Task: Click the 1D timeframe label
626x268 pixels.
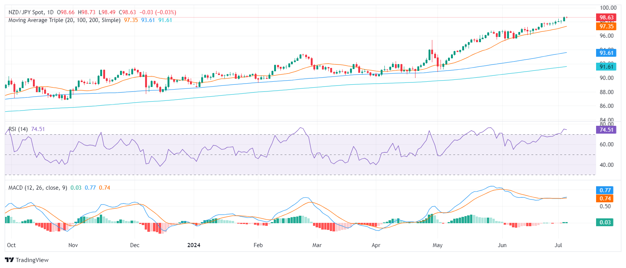Action: click(50, 12)
